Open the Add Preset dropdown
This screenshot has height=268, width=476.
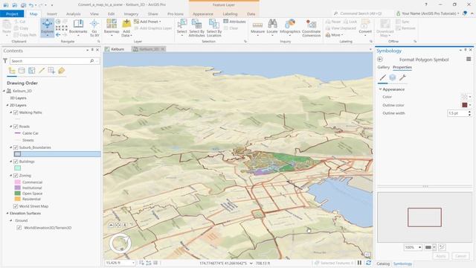(x=147, y=22)
